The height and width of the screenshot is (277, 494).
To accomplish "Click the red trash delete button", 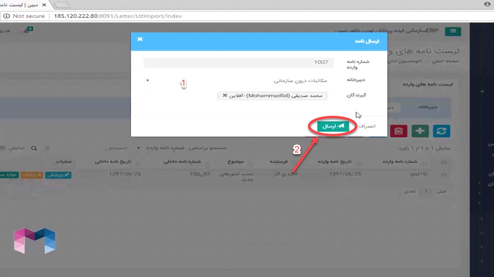I will [x=399, y=131].
